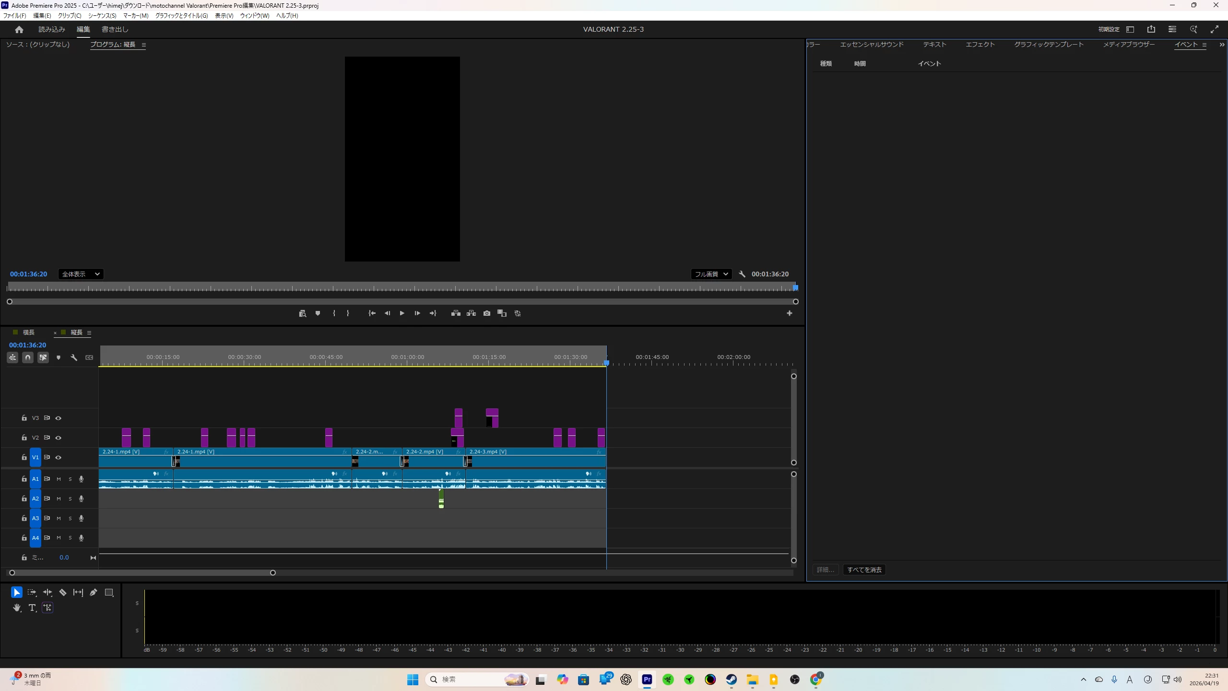Hide the V3 track output eye
This screenshot has width=1228, height=691.
click(59, 418)
